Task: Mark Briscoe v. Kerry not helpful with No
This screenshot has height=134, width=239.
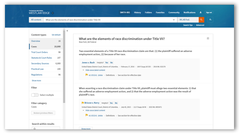Action: [x=116, y=103]
